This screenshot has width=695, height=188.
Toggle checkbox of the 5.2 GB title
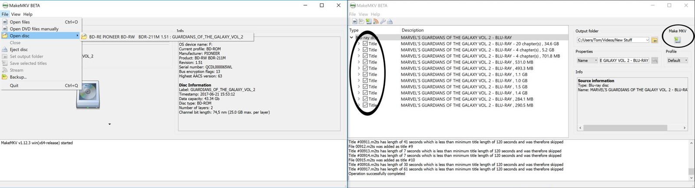365,50
